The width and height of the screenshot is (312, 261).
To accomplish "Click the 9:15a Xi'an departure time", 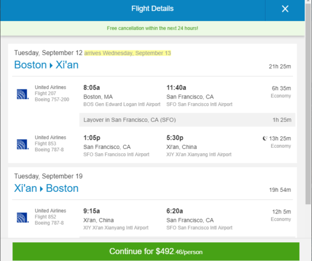I will [91, 211].
